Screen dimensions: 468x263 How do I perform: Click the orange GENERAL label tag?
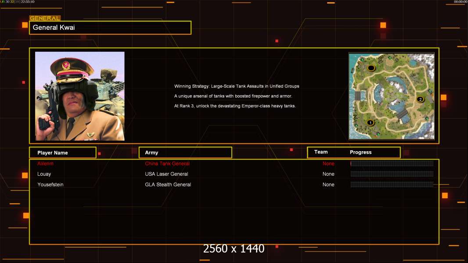coord(45,18)
